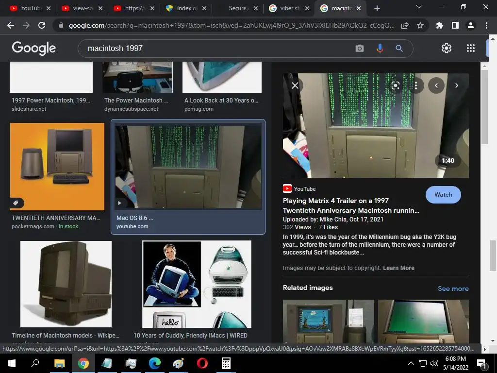Click the Learn More copyright link
497x373 pixels.
pos(398,268)
